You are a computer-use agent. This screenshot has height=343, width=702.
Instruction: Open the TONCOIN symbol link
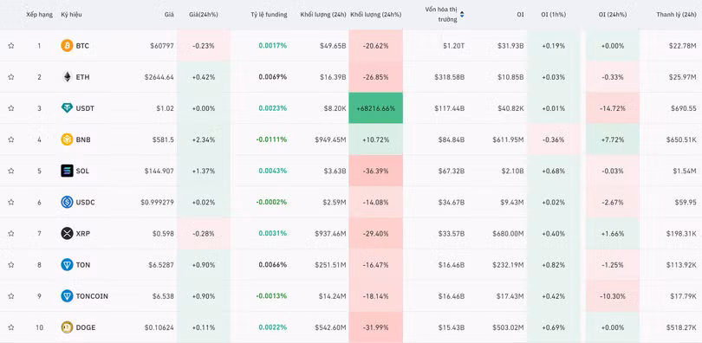point(92,296)
